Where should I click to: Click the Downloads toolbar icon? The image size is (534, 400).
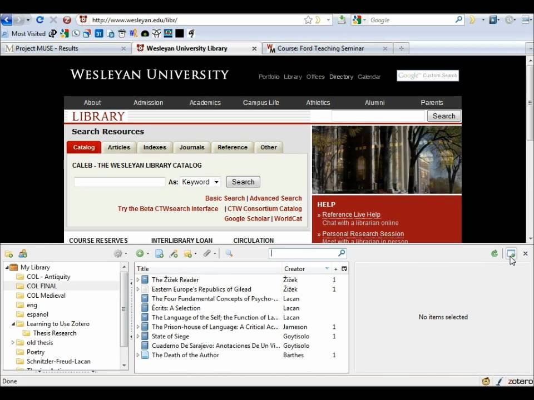click(341, 20)
